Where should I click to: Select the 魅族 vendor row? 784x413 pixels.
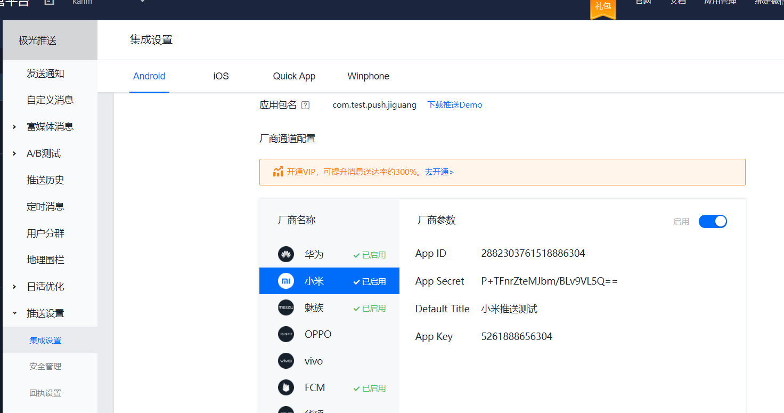[x=329, y=307]
